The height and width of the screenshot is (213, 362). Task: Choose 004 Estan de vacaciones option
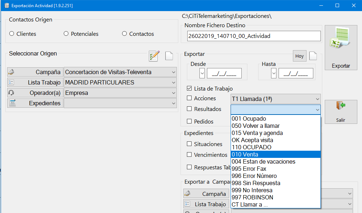point(276,161)
